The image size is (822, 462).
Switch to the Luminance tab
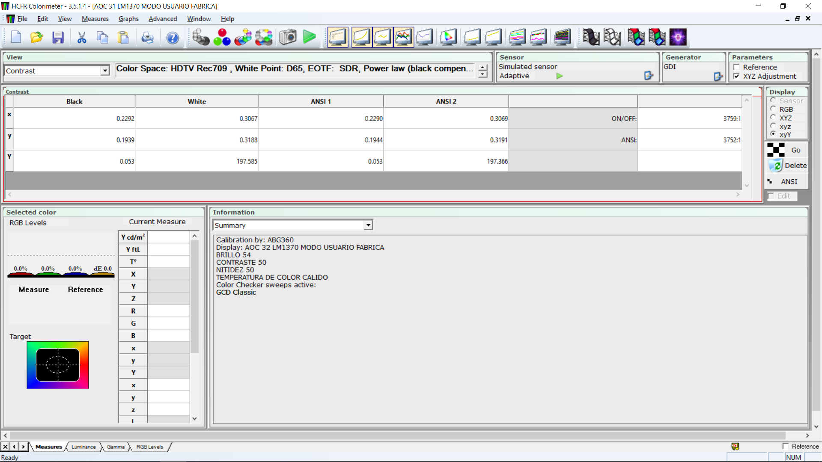83,447
